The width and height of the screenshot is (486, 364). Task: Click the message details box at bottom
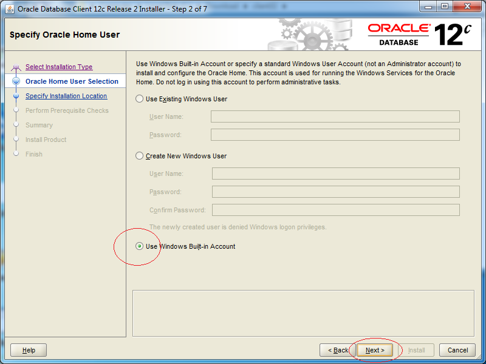click(303, 313)
